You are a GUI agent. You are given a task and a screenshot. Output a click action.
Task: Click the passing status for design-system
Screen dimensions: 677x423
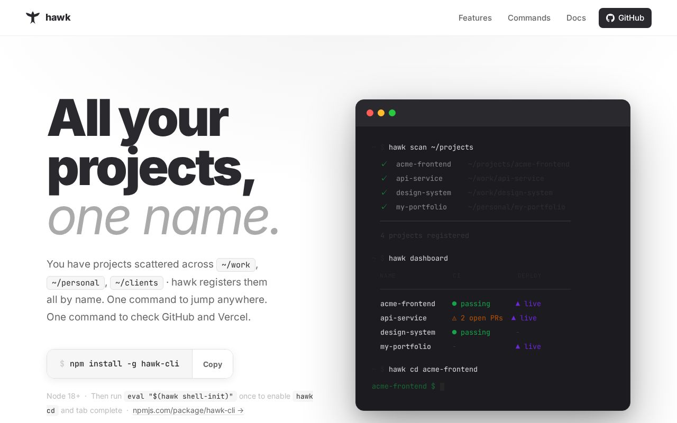coord(471,332)
